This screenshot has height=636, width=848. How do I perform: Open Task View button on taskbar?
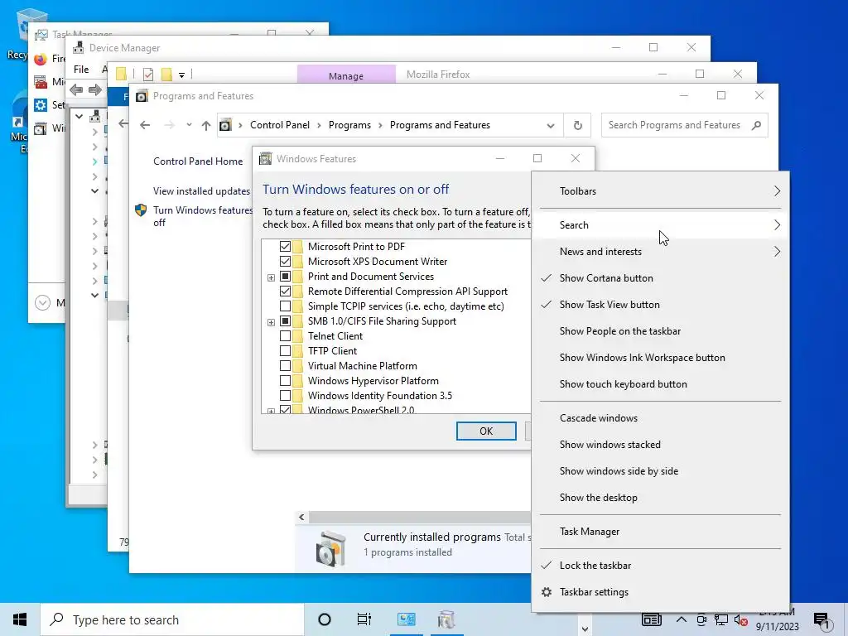point(364,619)
